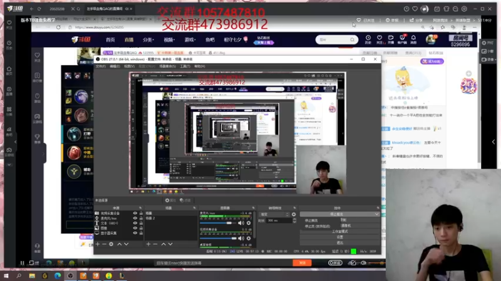This screenshot has height=281, width=501.
Task: Mute the microphone/Aux mixer channel
Action: [x=241, y=223]
